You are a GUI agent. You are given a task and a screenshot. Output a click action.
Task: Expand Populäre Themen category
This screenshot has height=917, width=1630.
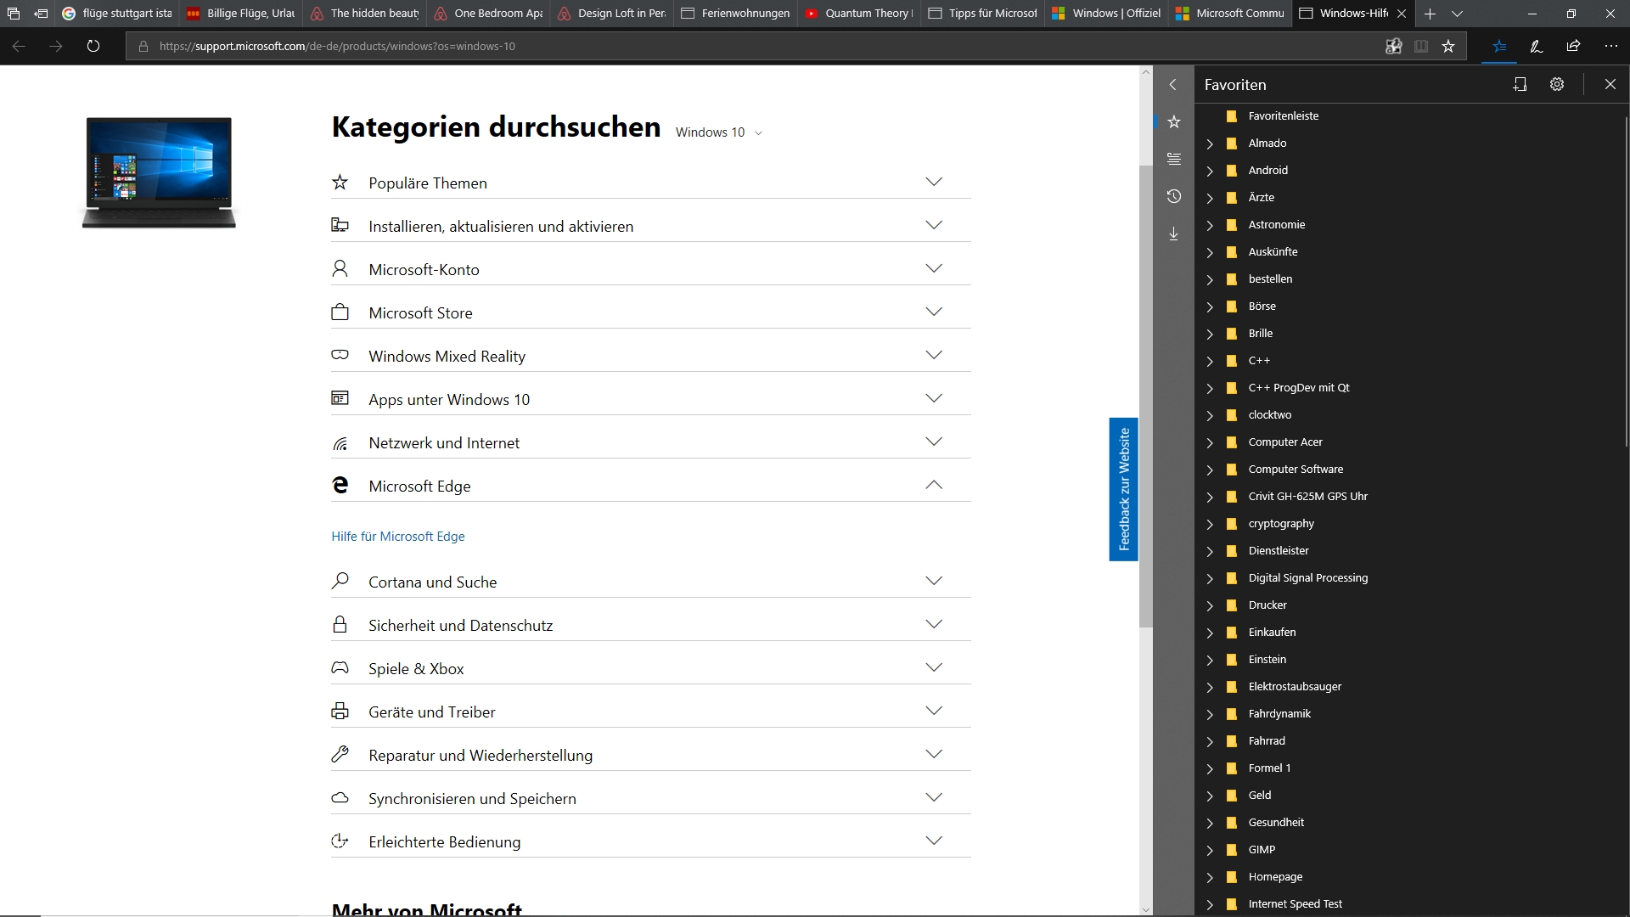650,183
